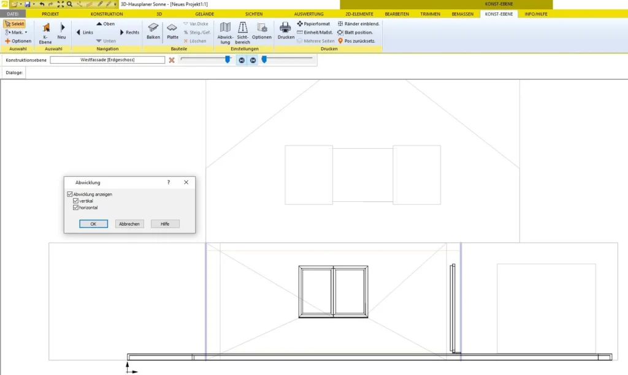Click the left slider handle beside Konstruktionsebene
The width and height of the screenshot is (628, 375).
point(228,59)
